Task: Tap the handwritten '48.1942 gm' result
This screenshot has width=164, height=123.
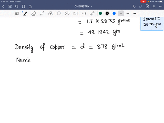Action: click(104, 32)
